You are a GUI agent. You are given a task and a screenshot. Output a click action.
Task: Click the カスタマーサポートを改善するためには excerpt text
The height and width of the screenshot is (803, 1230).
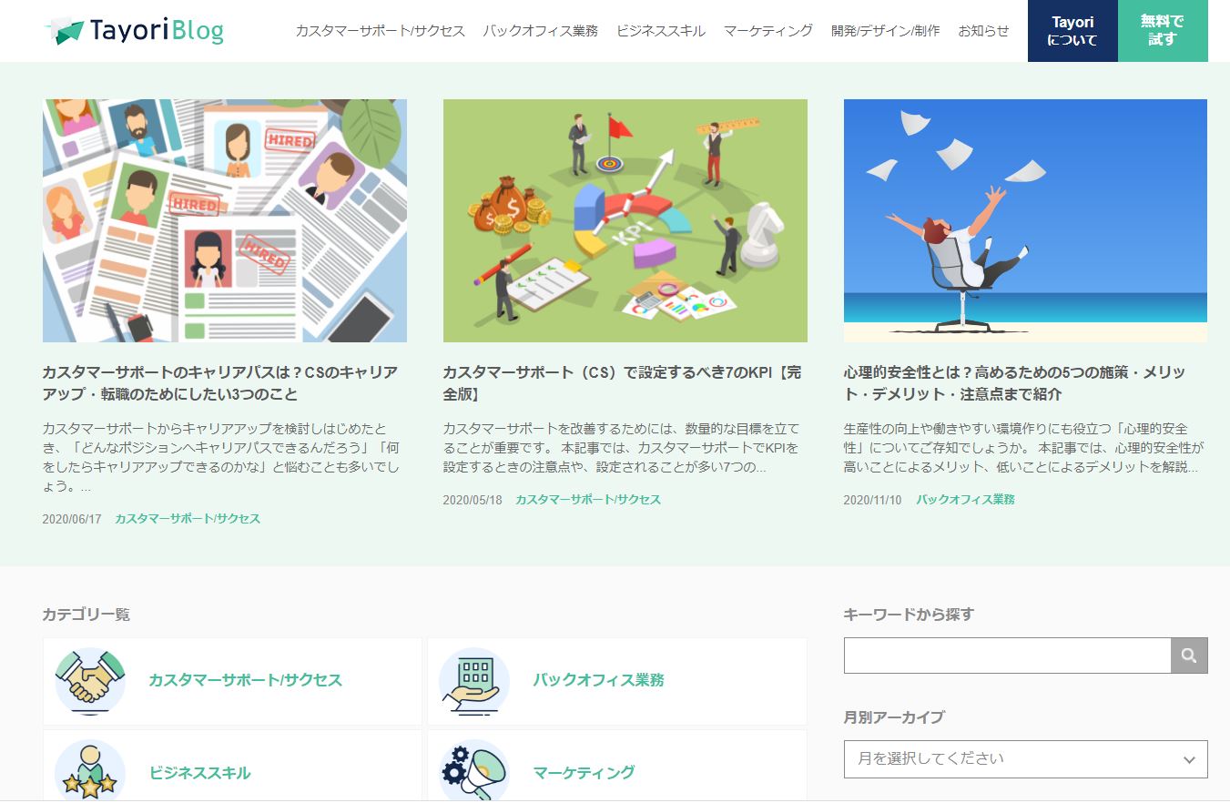click(622, 448)
